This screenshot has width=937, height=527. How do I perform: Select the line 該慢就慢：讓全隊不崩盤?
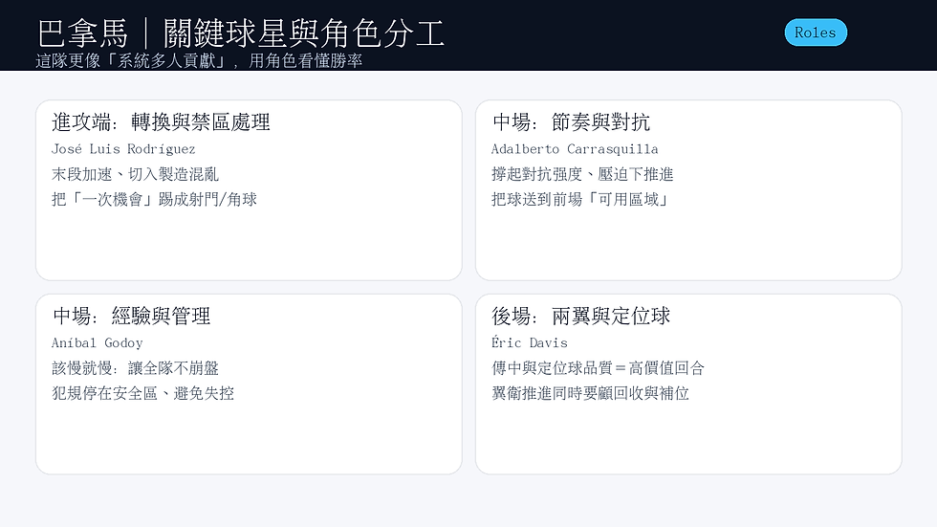(x=135, y=368)
